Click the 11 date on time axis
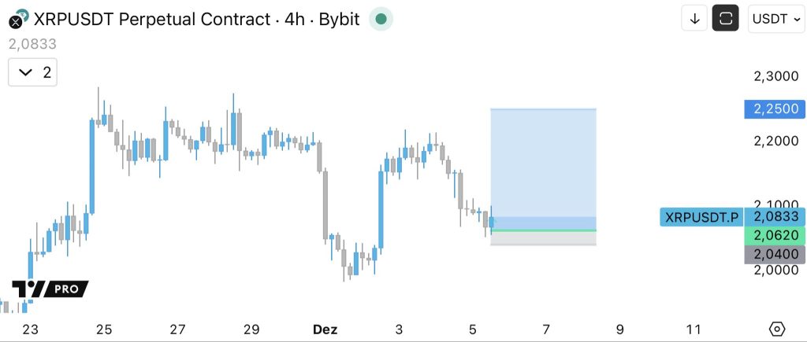 point(694,329)
